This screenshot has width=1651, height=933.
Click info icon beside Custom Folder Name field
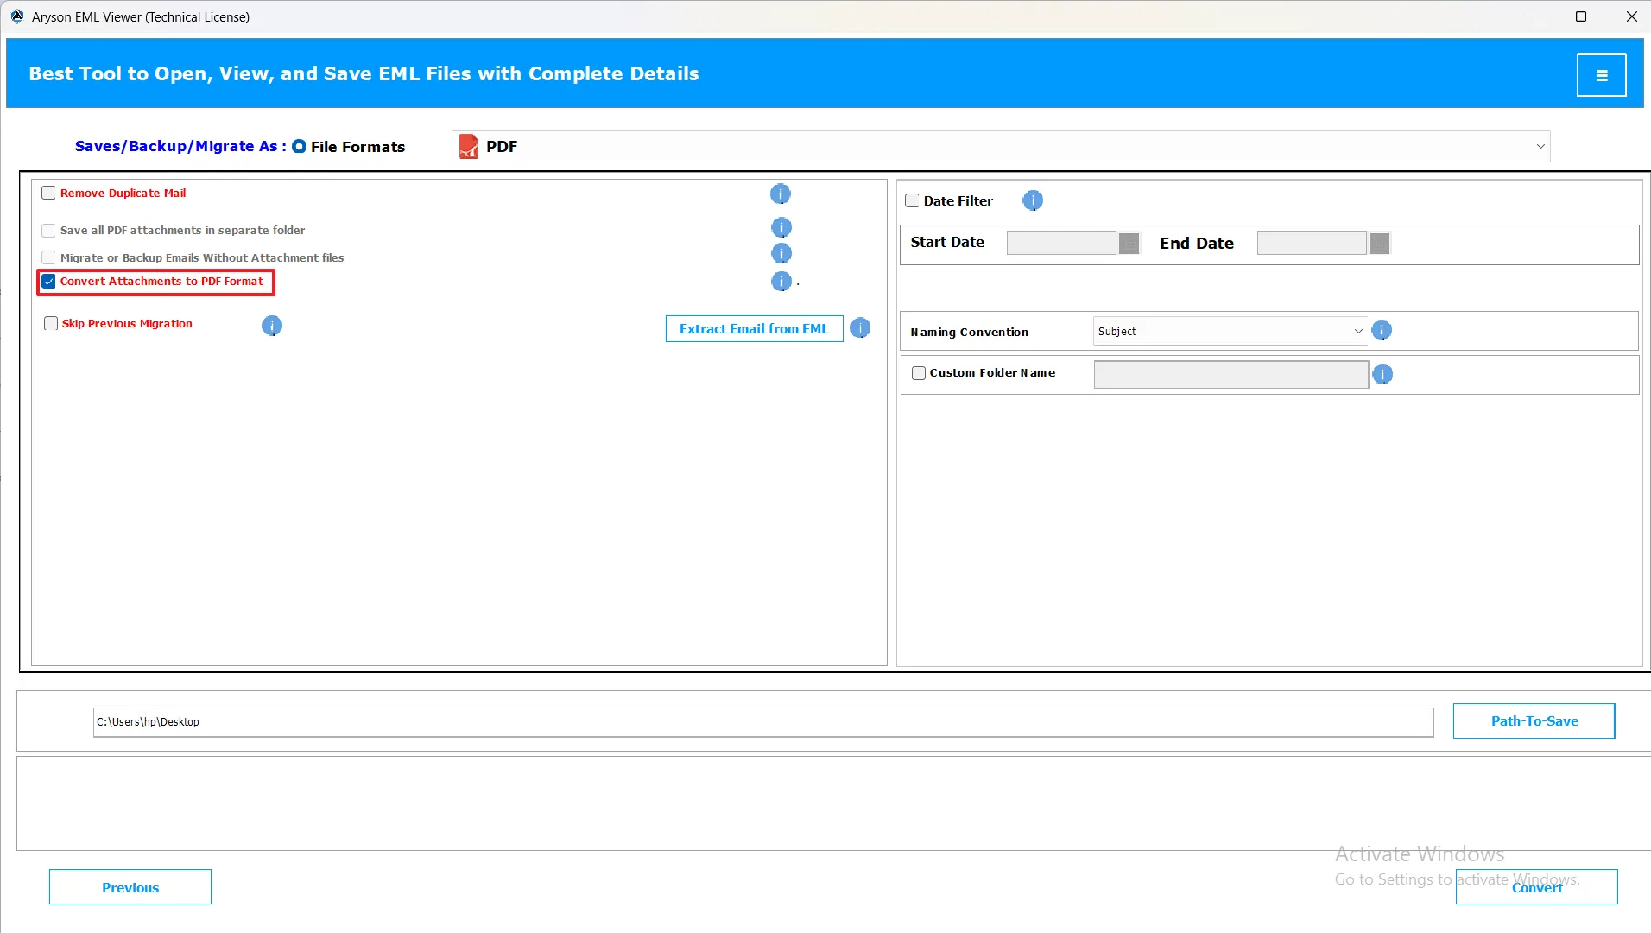1382,375
